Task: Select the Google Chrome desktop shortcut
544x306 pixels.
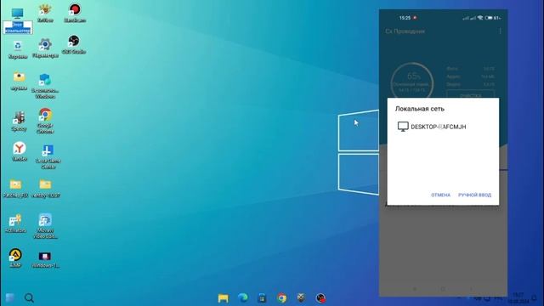Action: 45,121
